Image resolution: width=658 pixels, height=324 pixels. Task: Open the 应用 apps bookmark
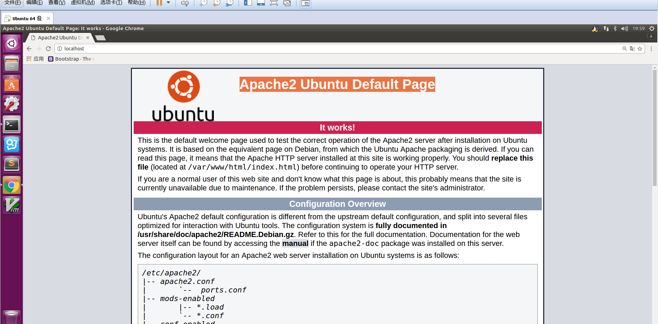35,59
